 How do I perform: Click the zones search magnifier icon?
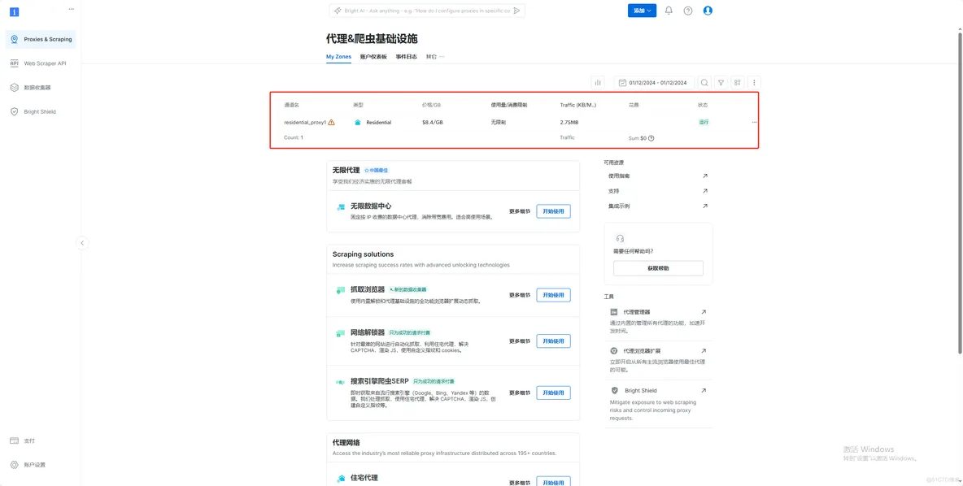click(x=704, y=82)
